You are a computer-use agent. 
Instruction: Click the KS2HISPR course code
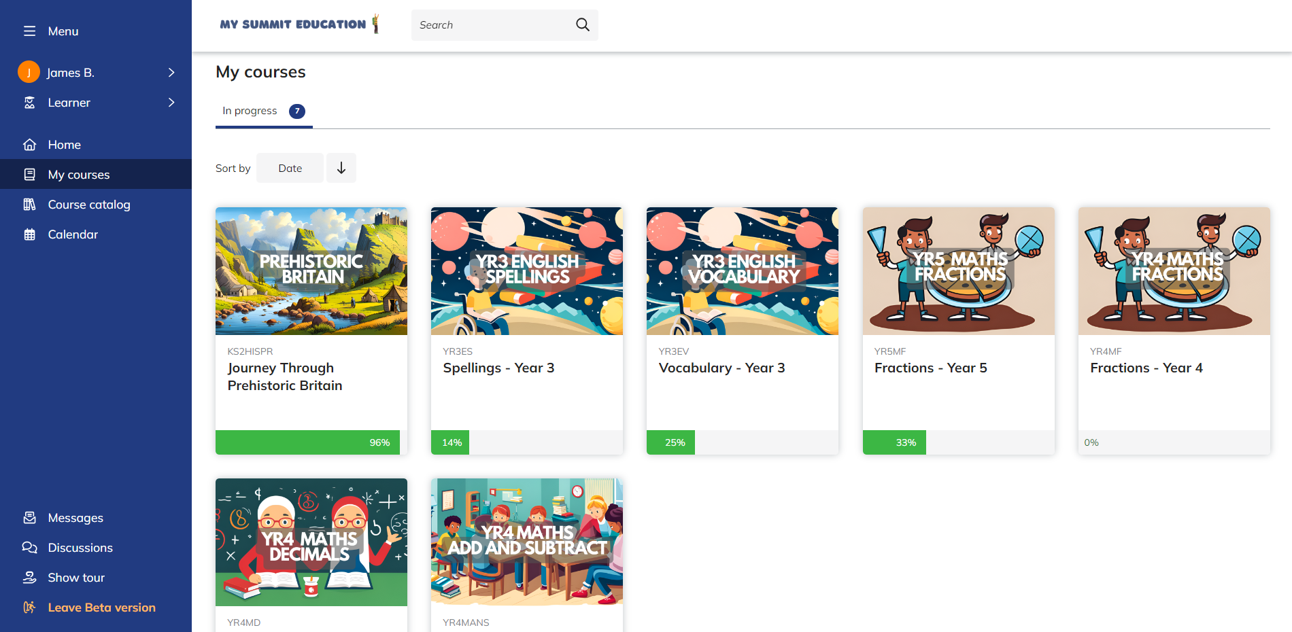(x=250, y=351)
